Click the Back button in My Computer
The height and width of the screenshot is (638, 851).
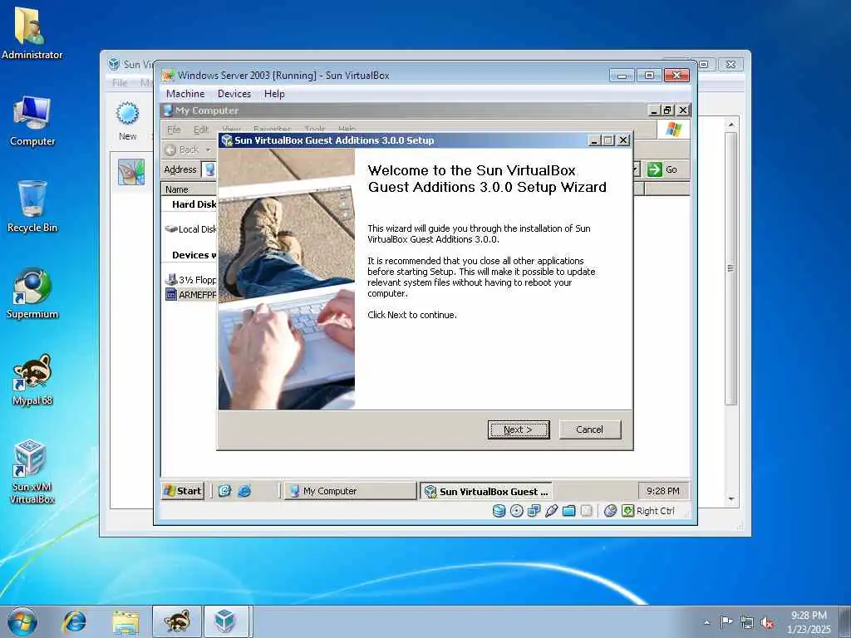coord(182,150)
